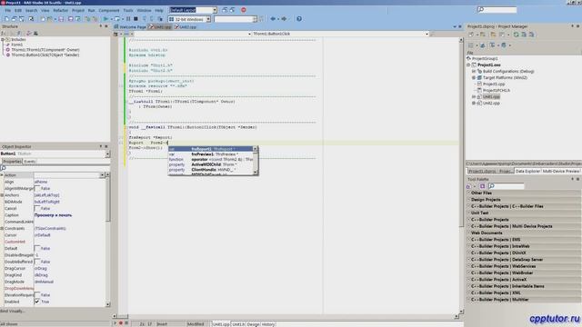Open the History tab at bottom

pyautogui.click(x=268, y=324)
